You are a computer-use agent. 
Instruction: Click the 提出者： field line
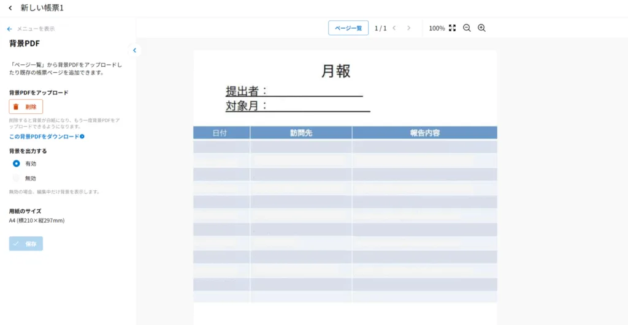294,91
